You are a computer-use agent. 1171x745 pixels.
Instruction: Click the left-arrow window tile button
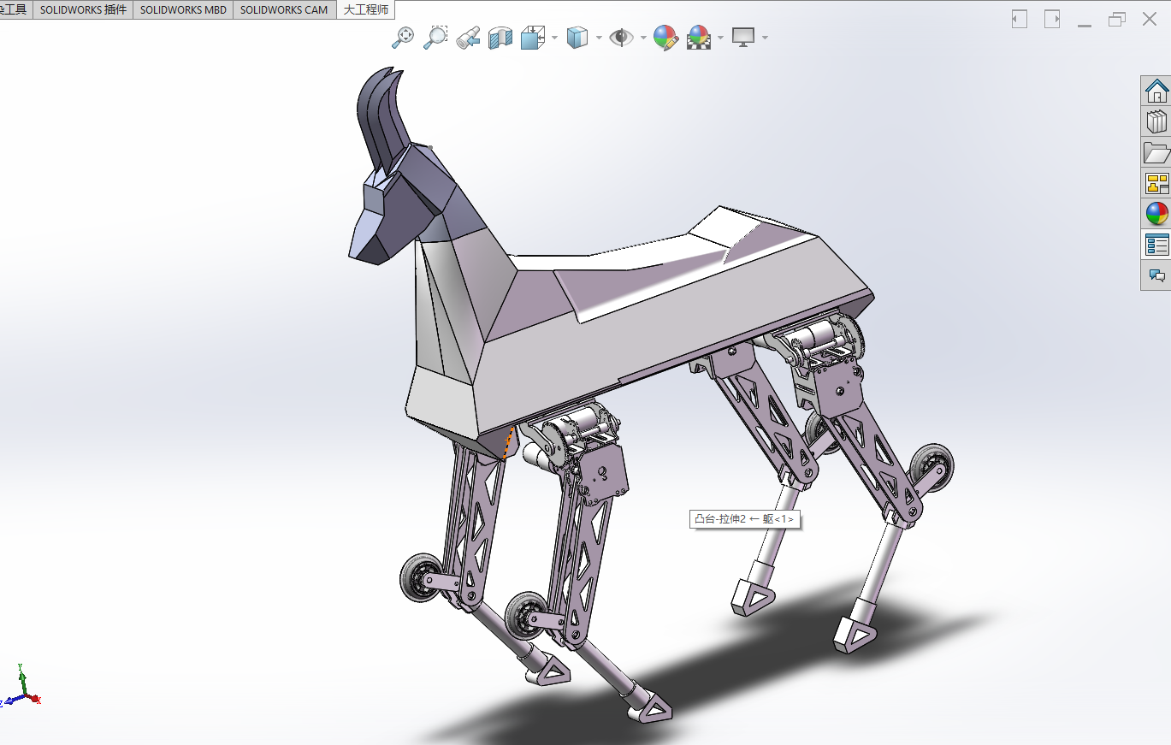(1019, 19)
